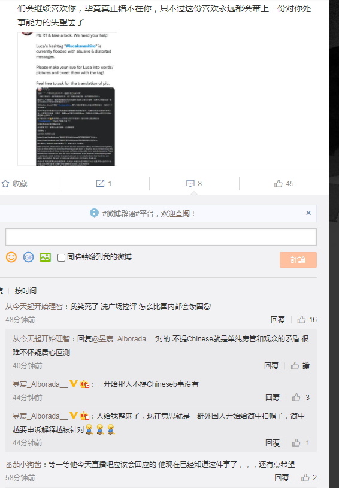Click the repost share icon
339x488 pixels.
click(100, 184)
